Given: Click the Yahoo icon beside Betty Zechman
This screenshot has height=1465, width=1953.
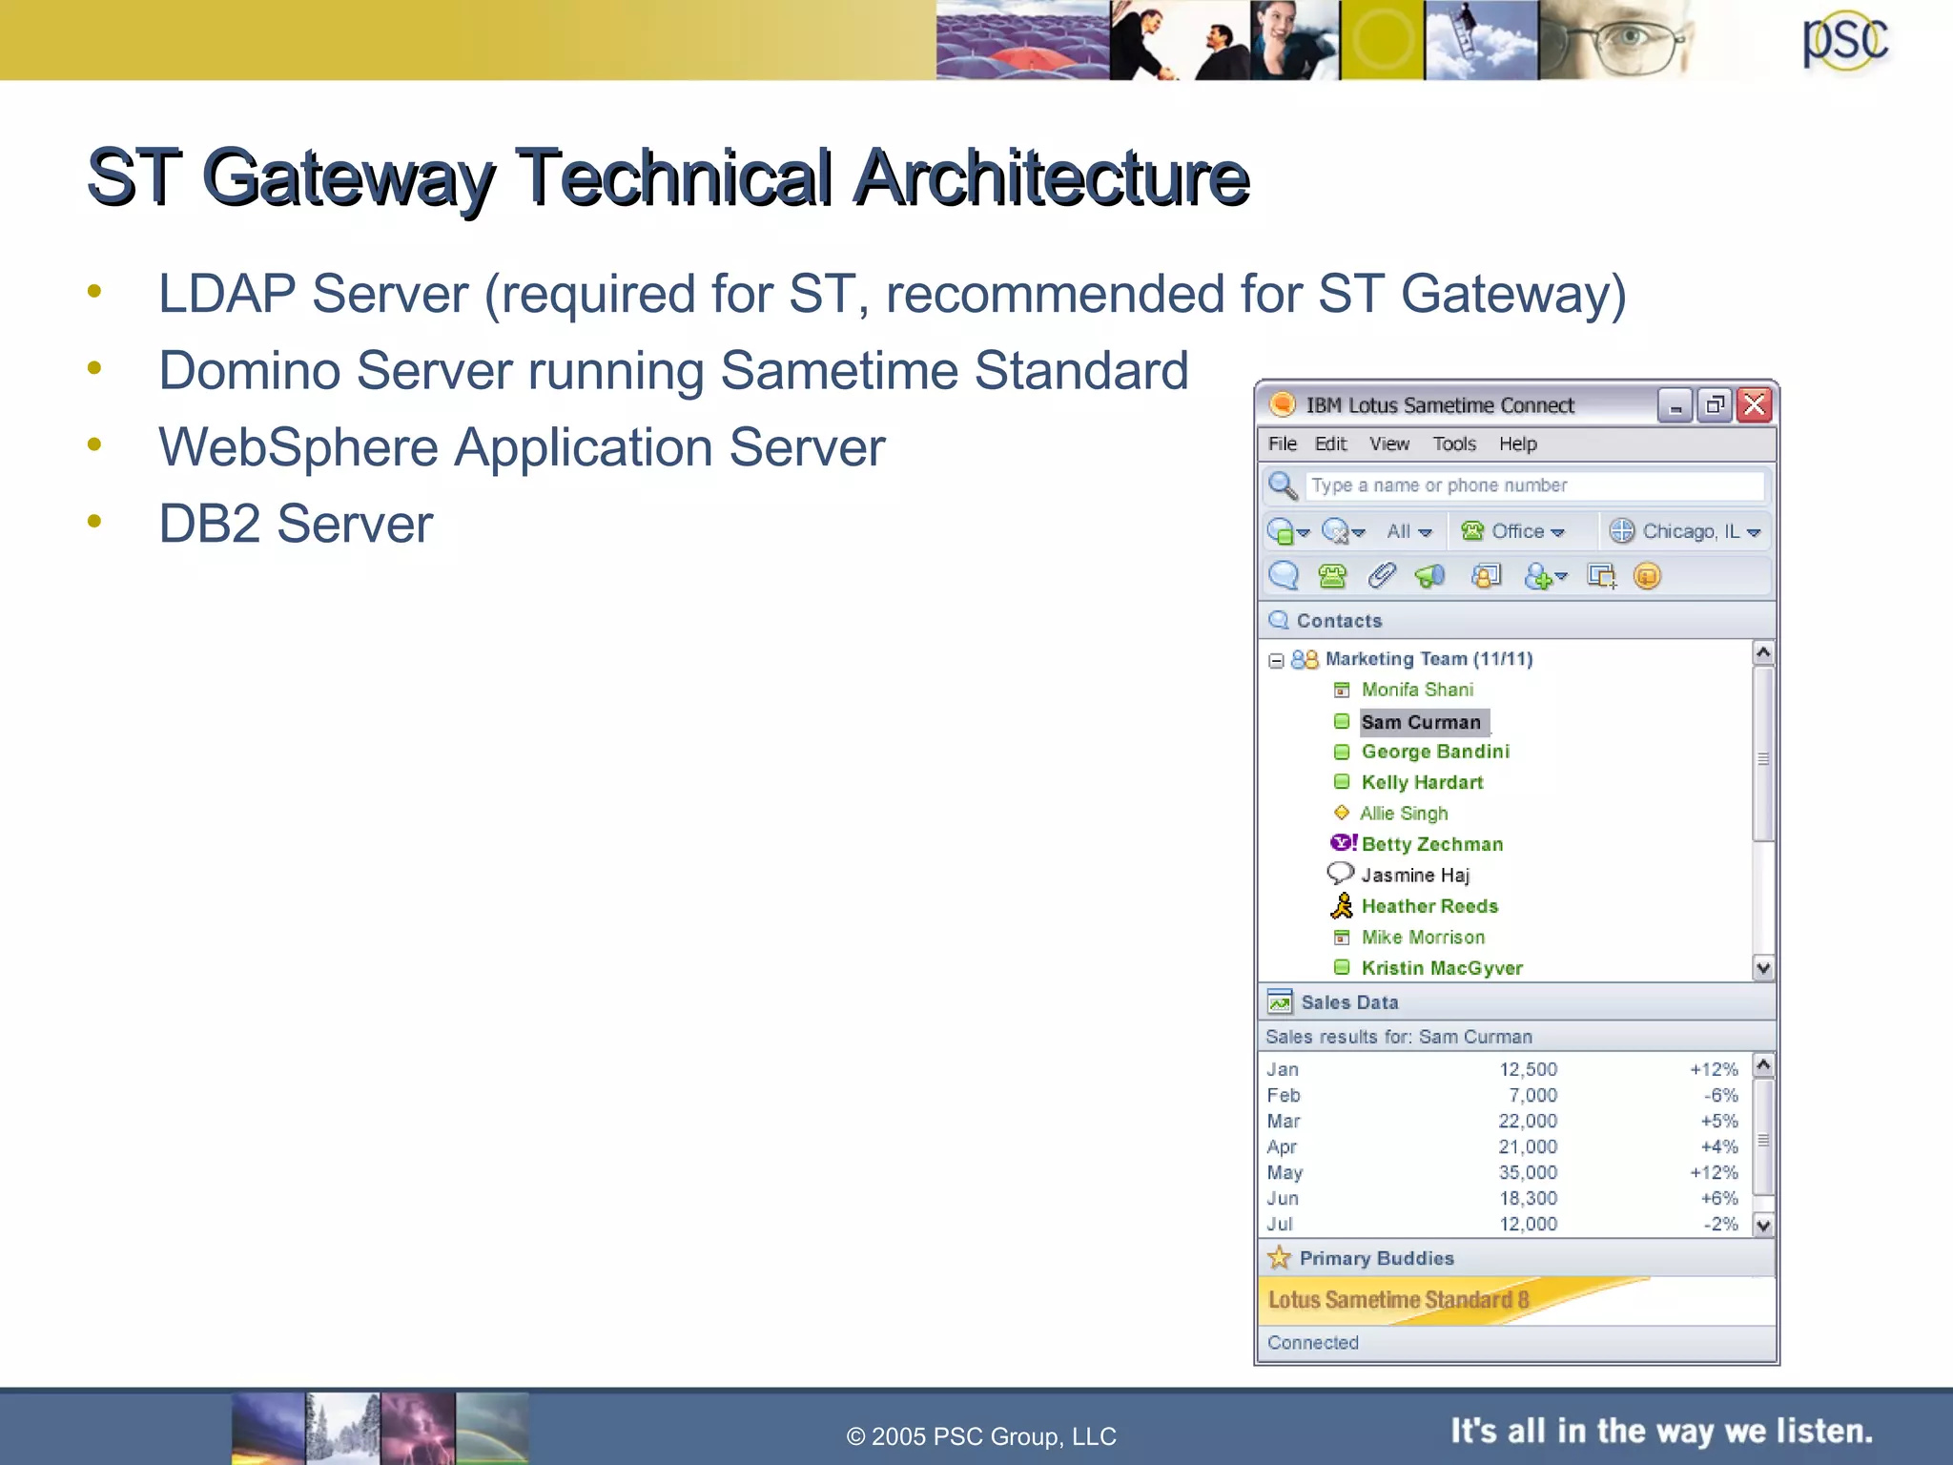Looking at the screenshot, I should 1344,843.
